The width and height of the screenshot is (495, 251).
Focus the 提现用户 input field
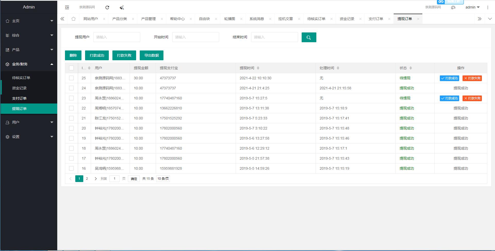coord(117,37)
